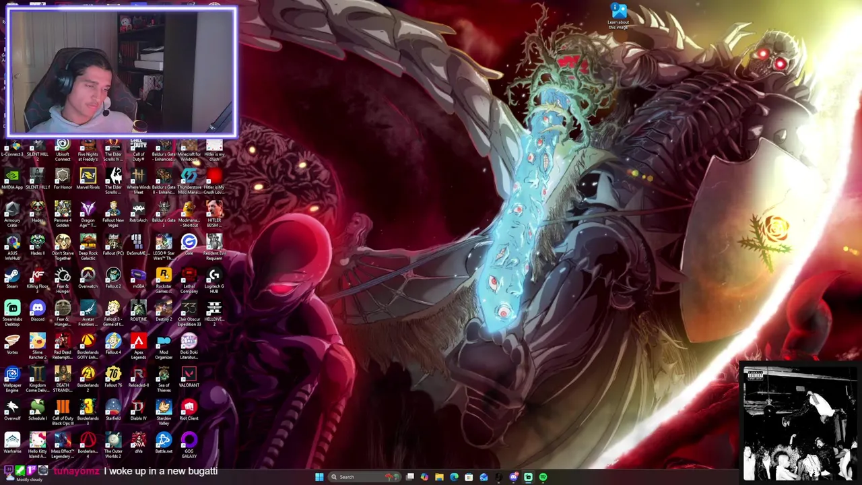Launch the Warframe desktop shortcut
Screen dimensions: 862x485
tap(12, 444)
